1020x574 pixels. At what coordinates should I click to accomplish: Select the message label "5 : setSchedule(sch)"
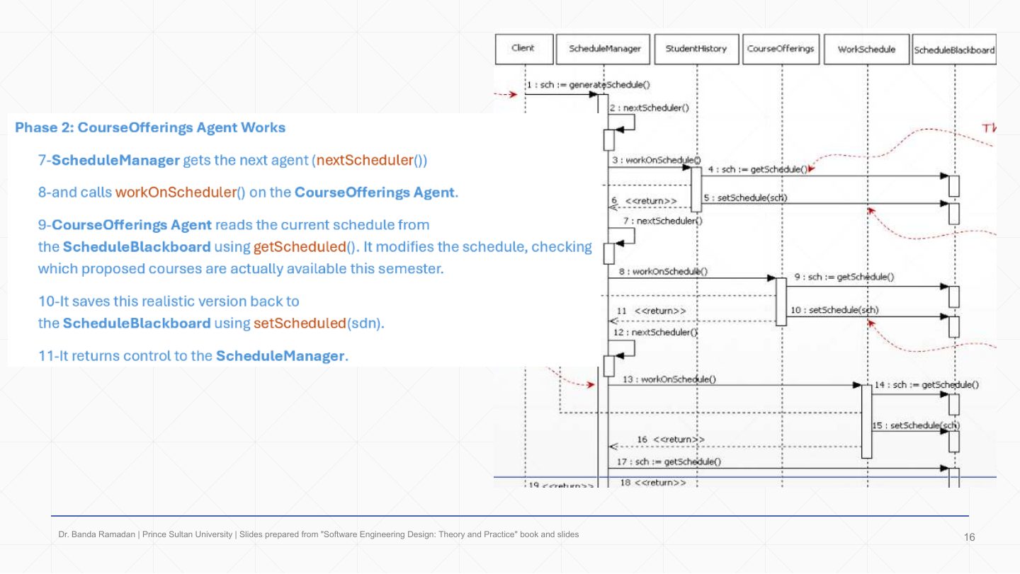(x=746, y=197)
